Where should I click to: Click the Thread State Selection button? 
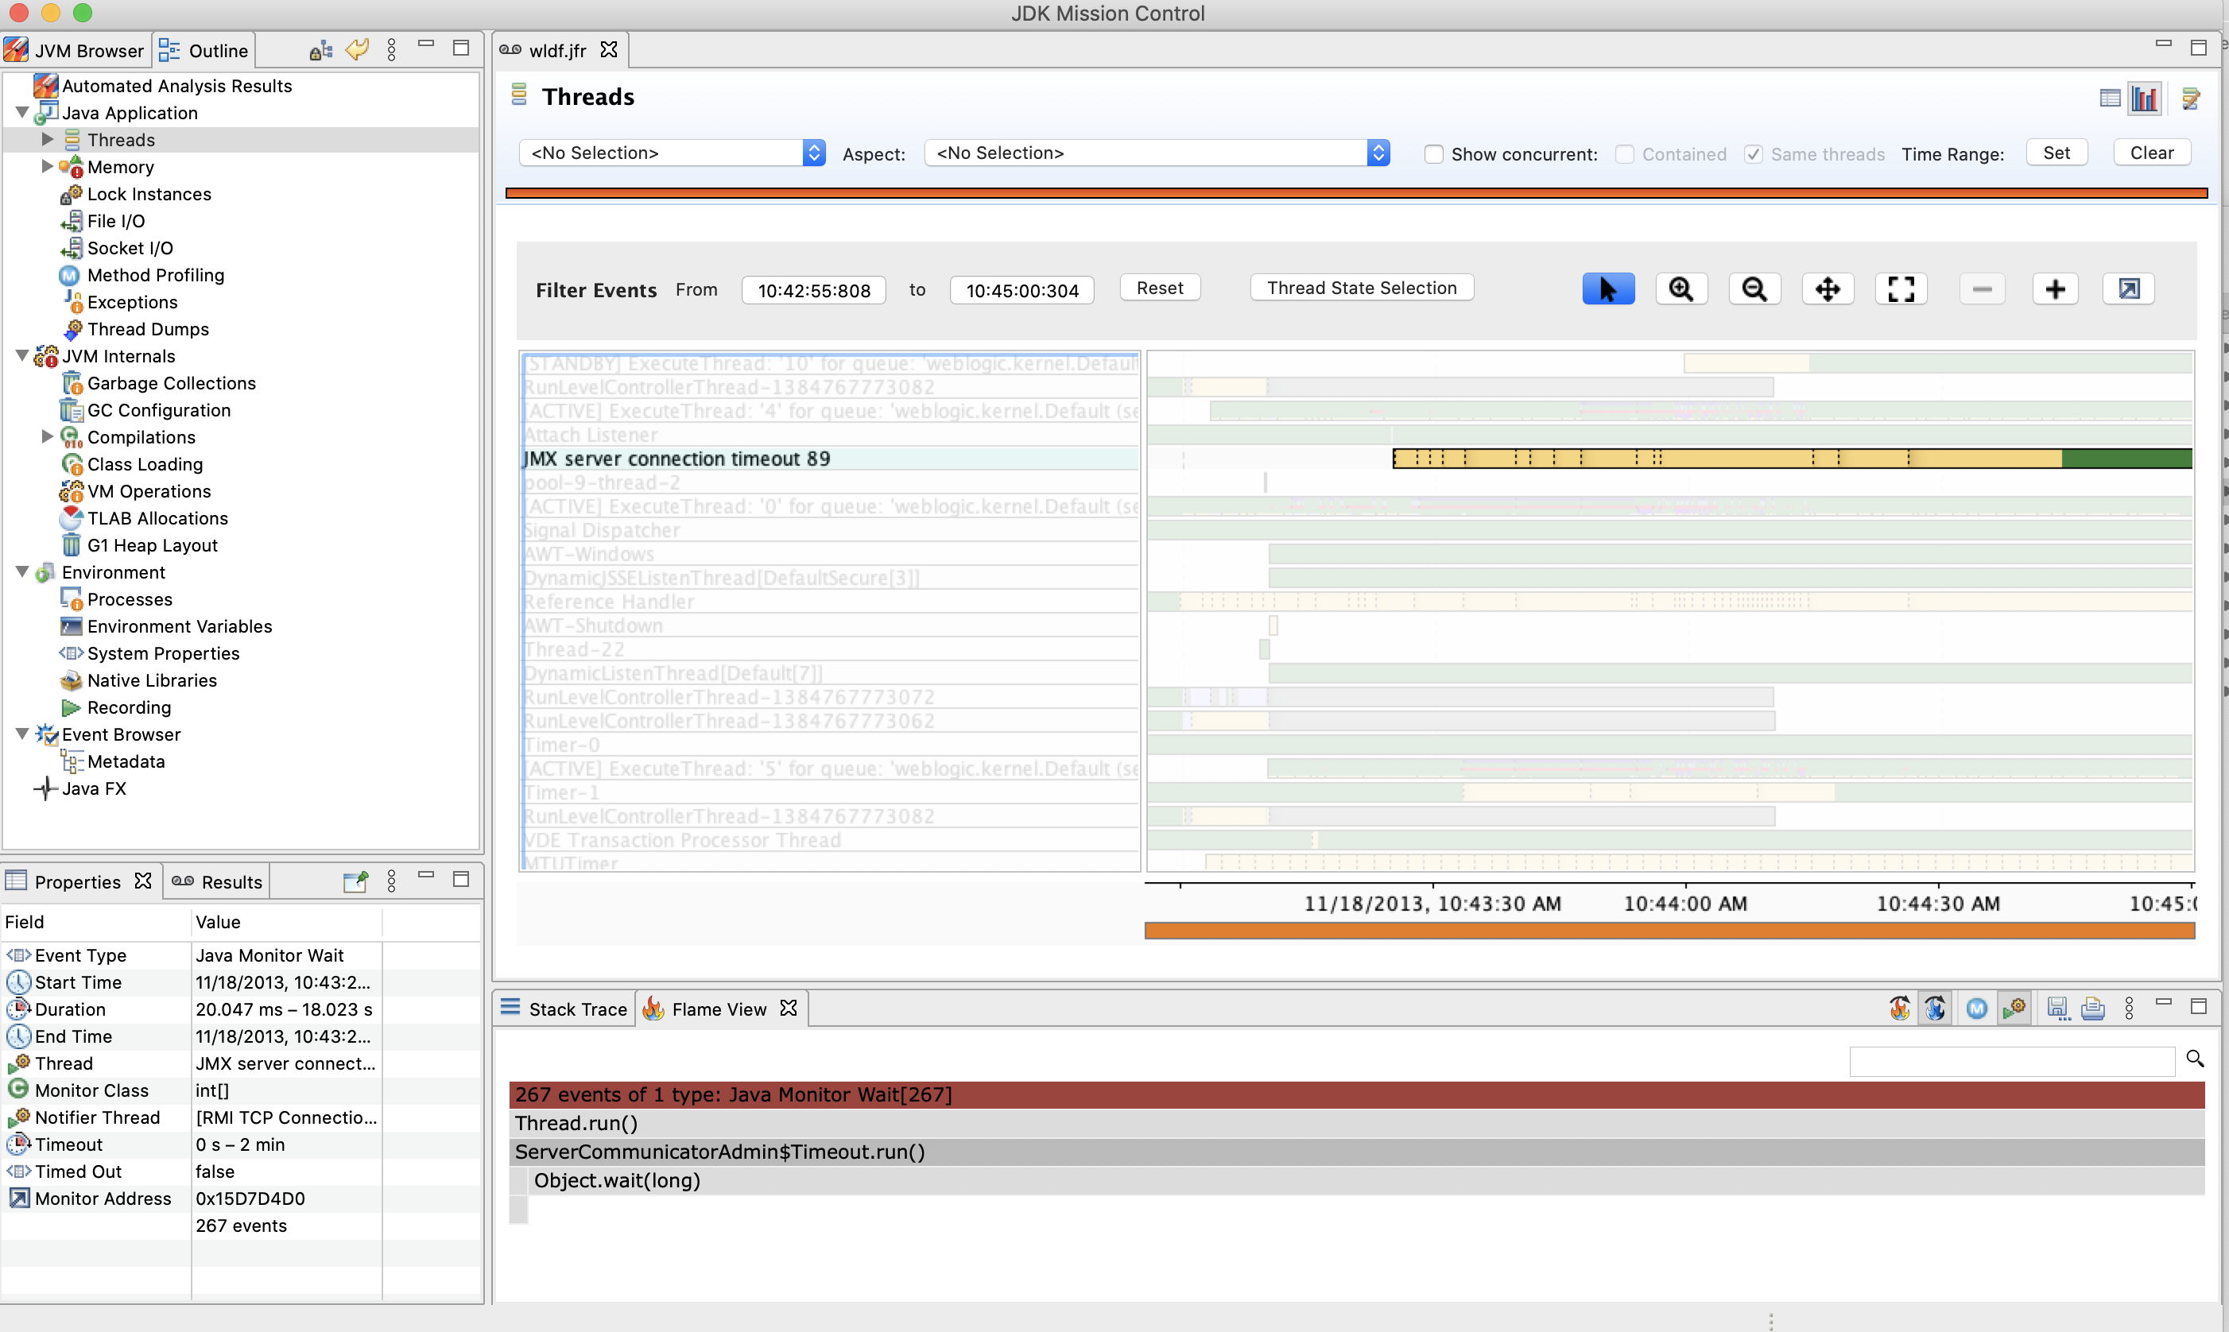pyautogui.click(x=1361, y=288)
